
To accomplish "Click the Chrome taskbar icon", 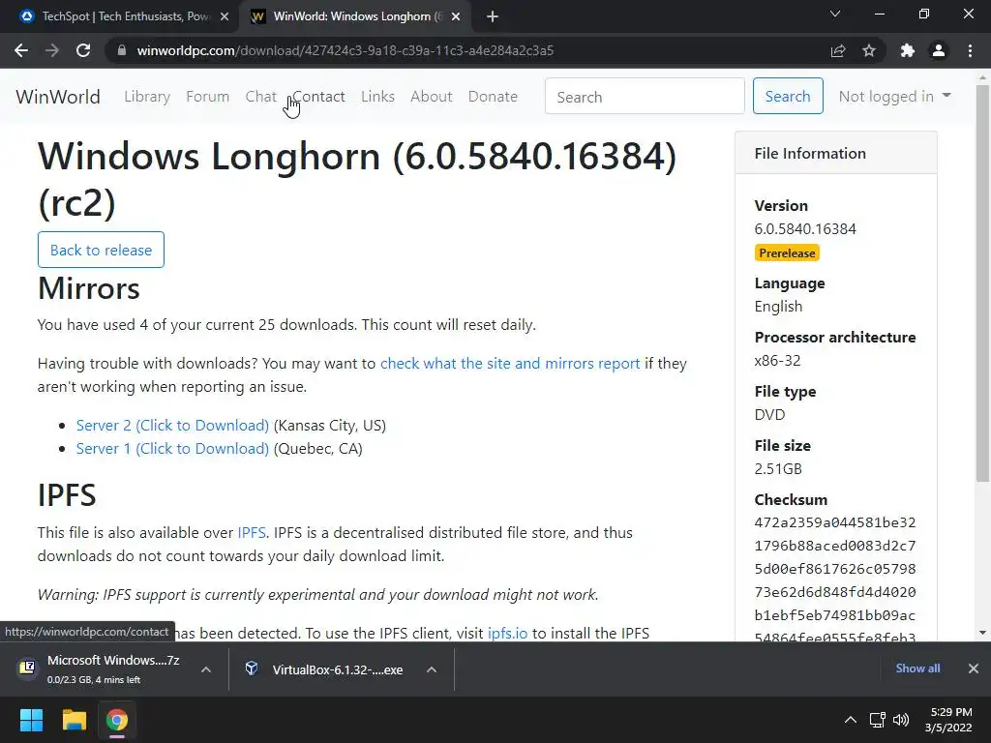I will tap(117, 720).
